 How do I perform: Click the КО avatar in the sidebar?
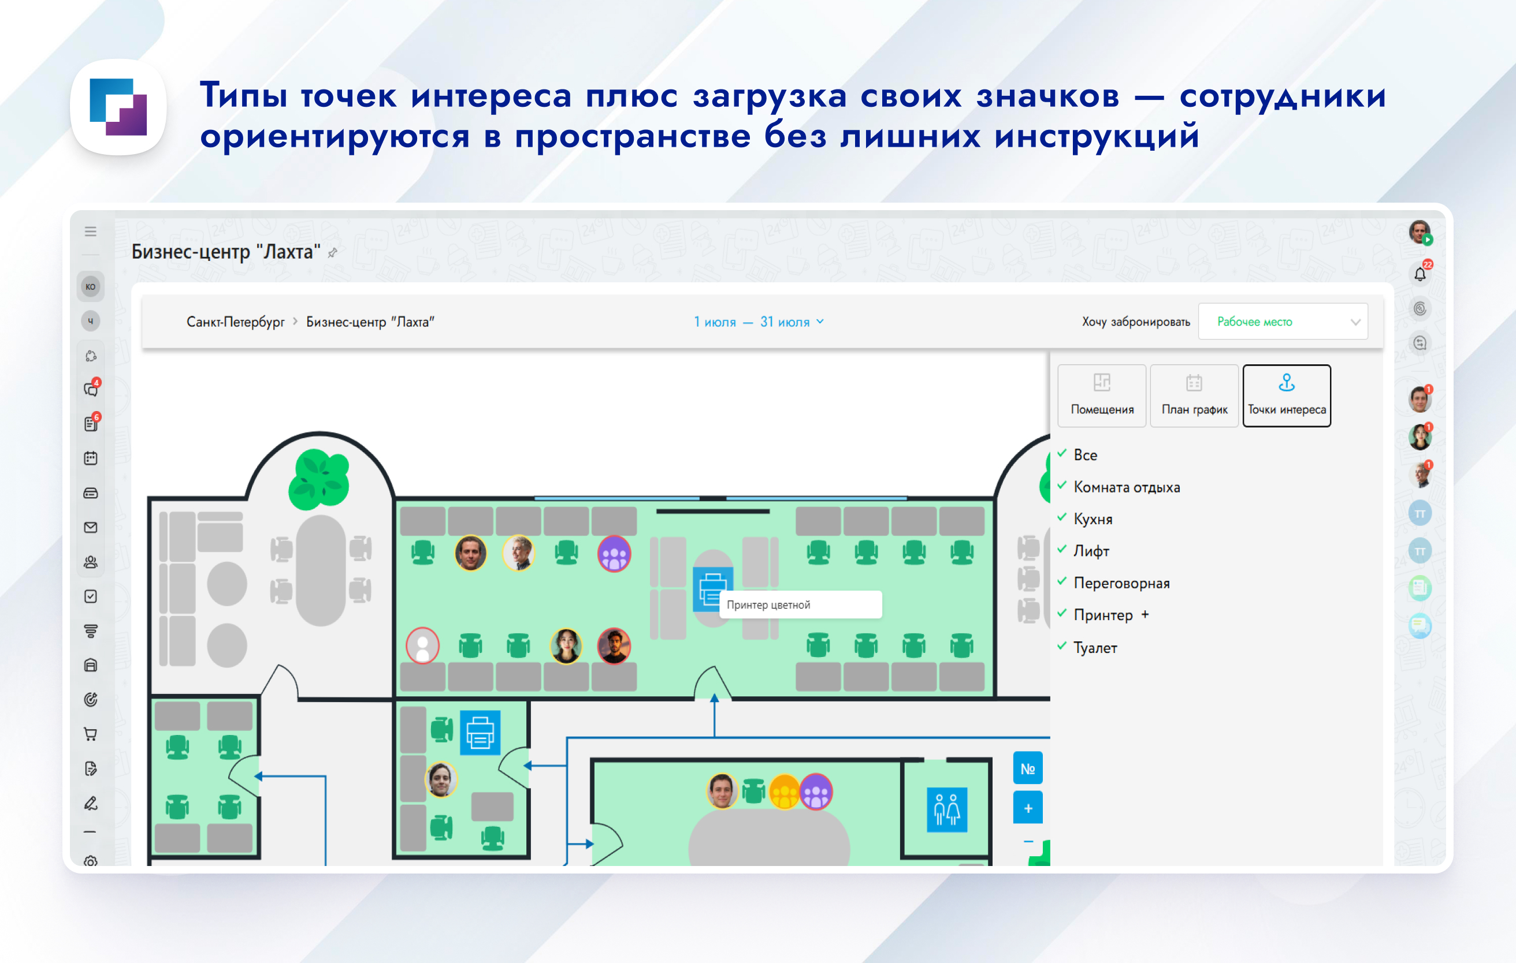[91, 287]
